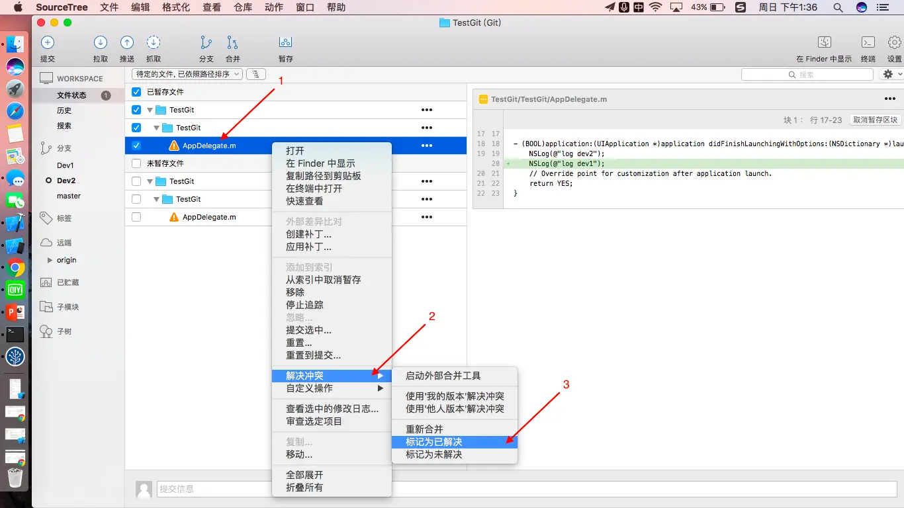Select Mark as Resolved (标记为已解决)

click(x=455, y=442)
